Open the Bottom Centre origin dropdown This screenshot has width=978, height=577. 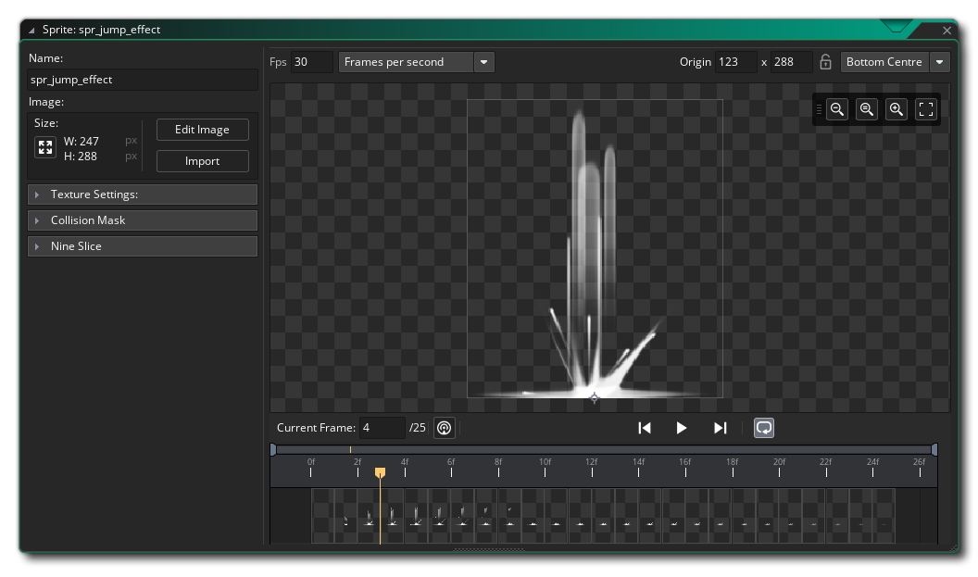pyautogui.click(x=940, y=62)
